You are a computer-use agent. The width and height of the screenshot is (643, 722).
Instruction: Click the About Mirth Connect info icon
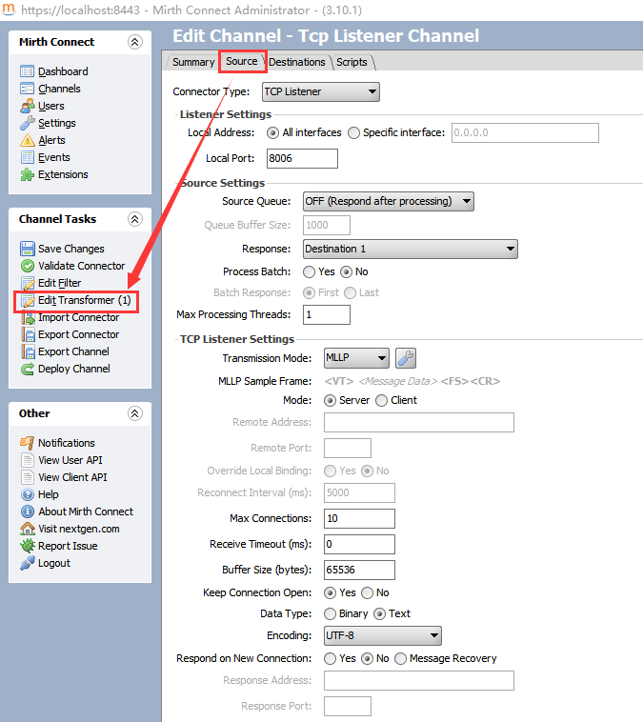[x=28, y=511]
